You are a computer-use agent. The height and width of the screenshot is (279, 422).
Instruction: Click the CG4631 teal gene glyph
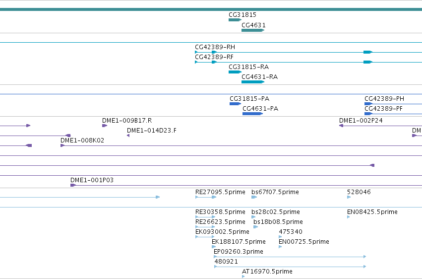[x=253, y=30]
